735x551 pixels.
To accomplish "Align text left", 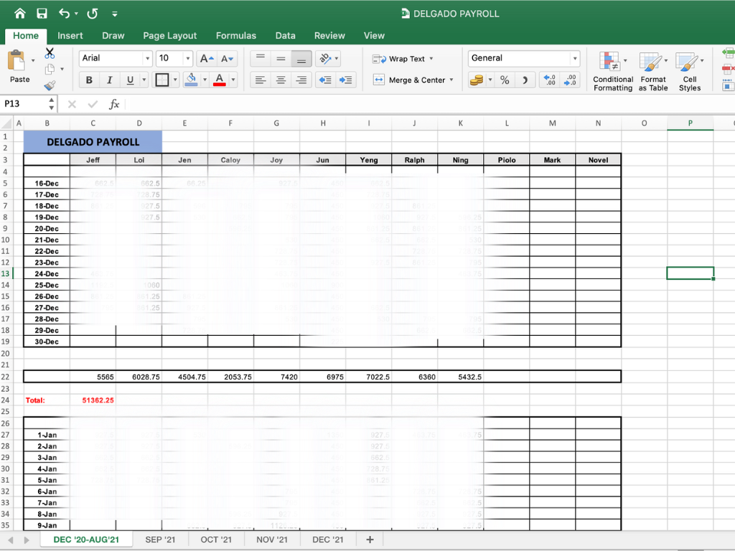I will pyautogui.click(x=260, y=80).
